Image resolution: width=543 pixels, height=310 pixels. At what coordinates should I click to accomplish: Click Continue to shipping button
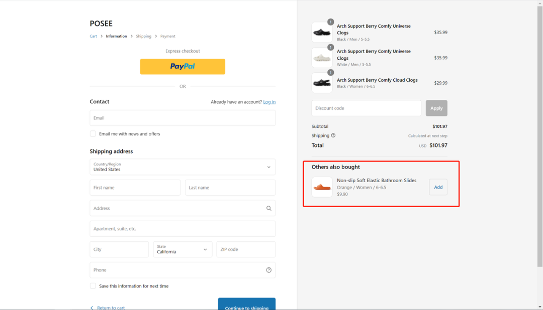point(246,304)
